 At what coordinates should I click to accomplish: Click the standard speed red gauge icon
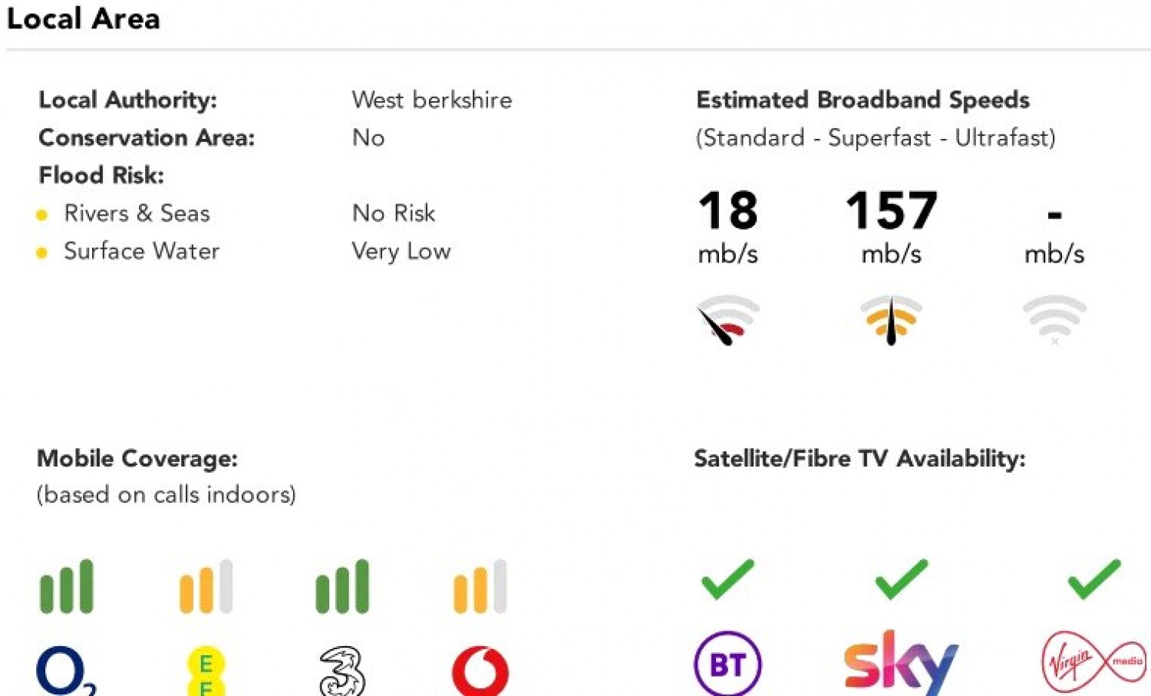click(727, 320)
